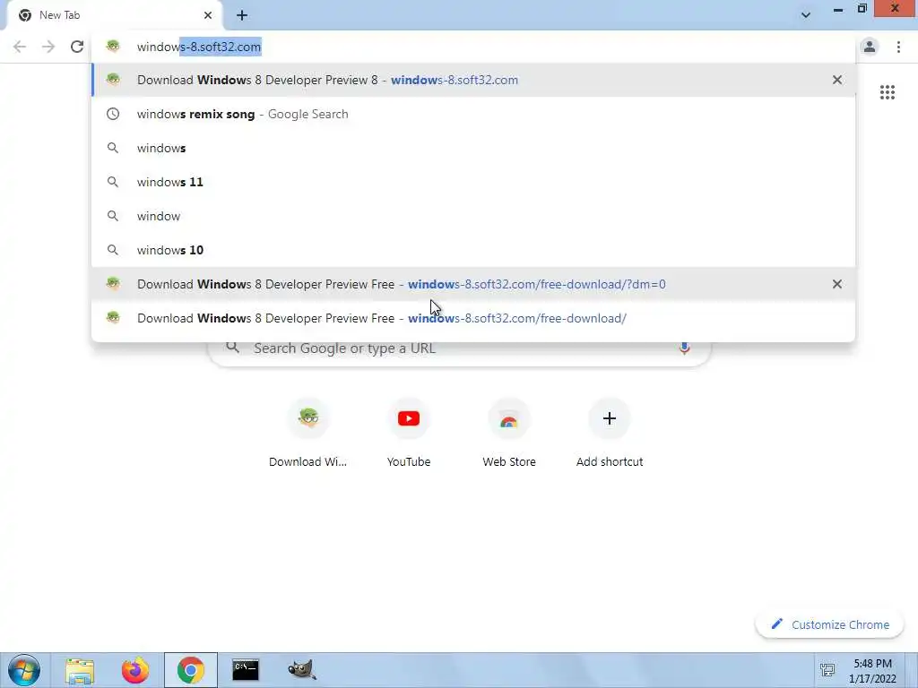Remove the windows-8.soft32.com top suggestion
The height and width of the screenshot is (688, 918).
[x=837, y=80]
